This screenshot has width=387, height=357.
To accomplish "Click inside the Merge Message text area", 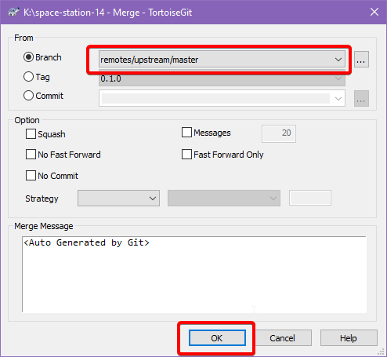I will click(194, 275).
